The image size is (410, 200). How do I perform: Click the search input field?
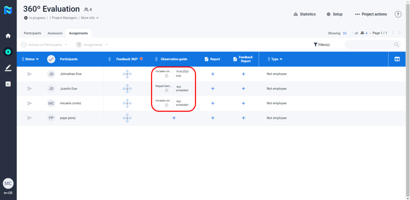(x=368, y=44)
